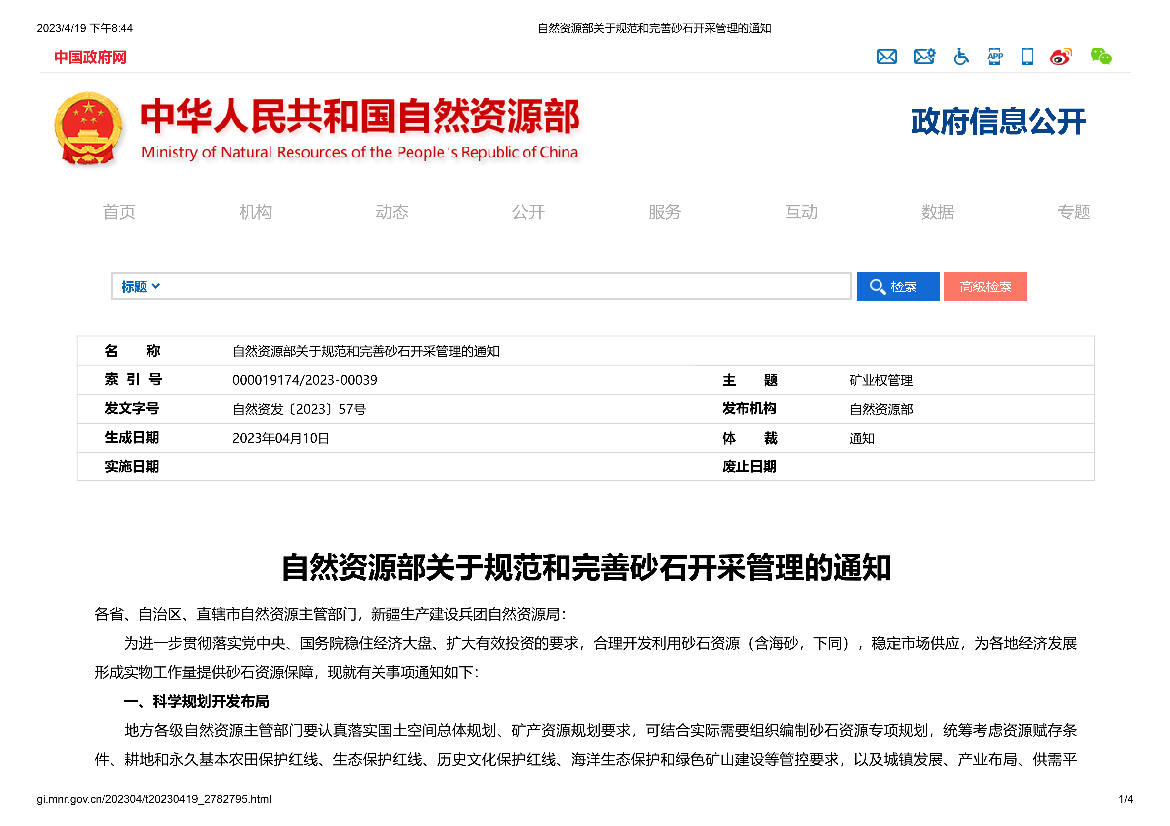Open the 机构 navigation item
The image size is (1170, 826).
coord(255,212)
